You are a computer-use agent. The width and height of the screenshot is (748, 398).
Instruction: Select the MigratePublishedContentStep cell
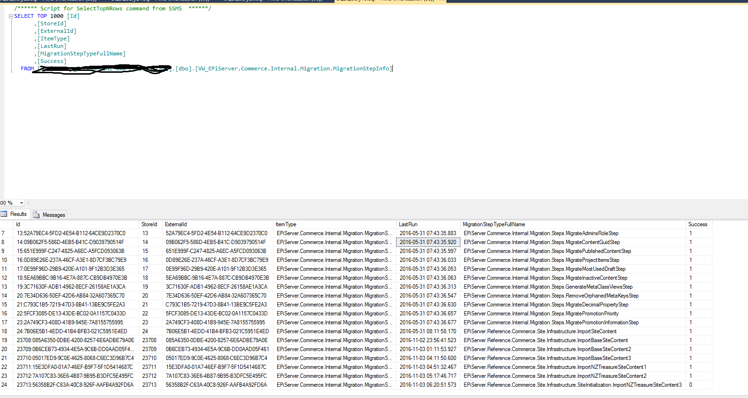[573, 251]
